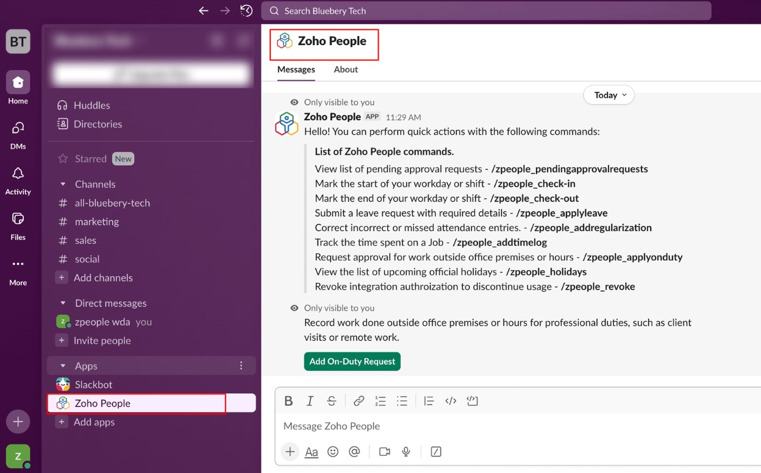Open Directories
761x473 pixels.
pyautogui.click(x=89, y=124)
